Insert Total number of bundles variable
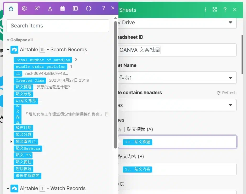Viewport: 246px width, 194px height. pyautogui.click(x=43, y=60)
